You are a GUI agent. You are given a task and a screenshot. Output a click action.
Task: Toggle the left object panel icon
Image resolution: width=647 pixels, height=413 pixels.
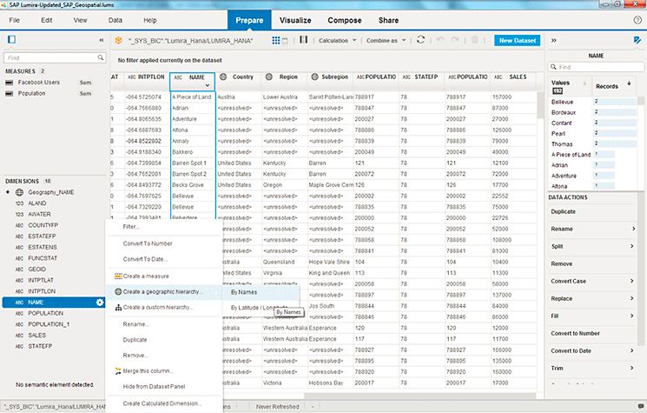point(11,40)
